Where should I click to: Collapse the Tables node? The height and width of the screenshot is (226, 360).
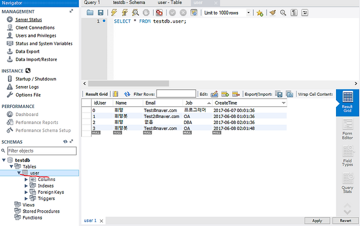[11, 166]
